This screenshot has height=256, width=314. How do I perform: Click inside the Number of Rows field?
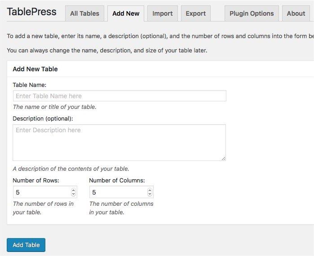click(40, 192)
